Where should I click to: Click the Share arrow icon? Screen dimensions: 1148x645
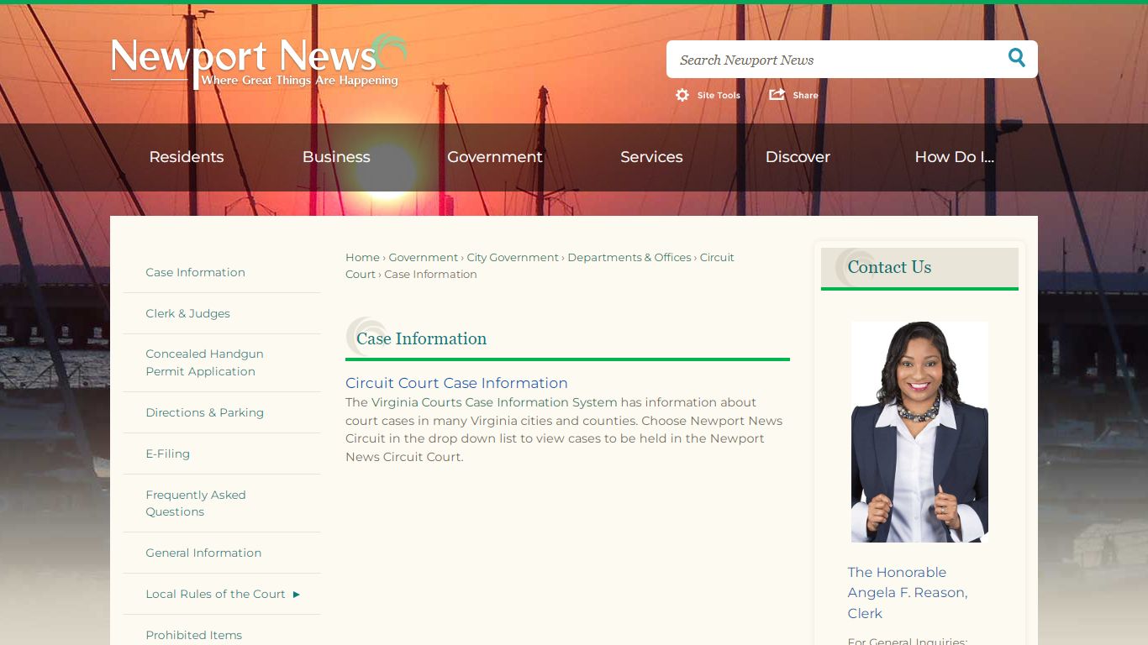(x=777, y=94)
